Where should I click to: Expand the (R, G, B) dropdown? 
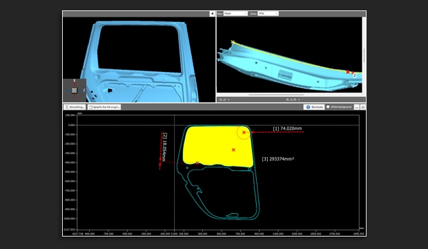coord(293,100)
